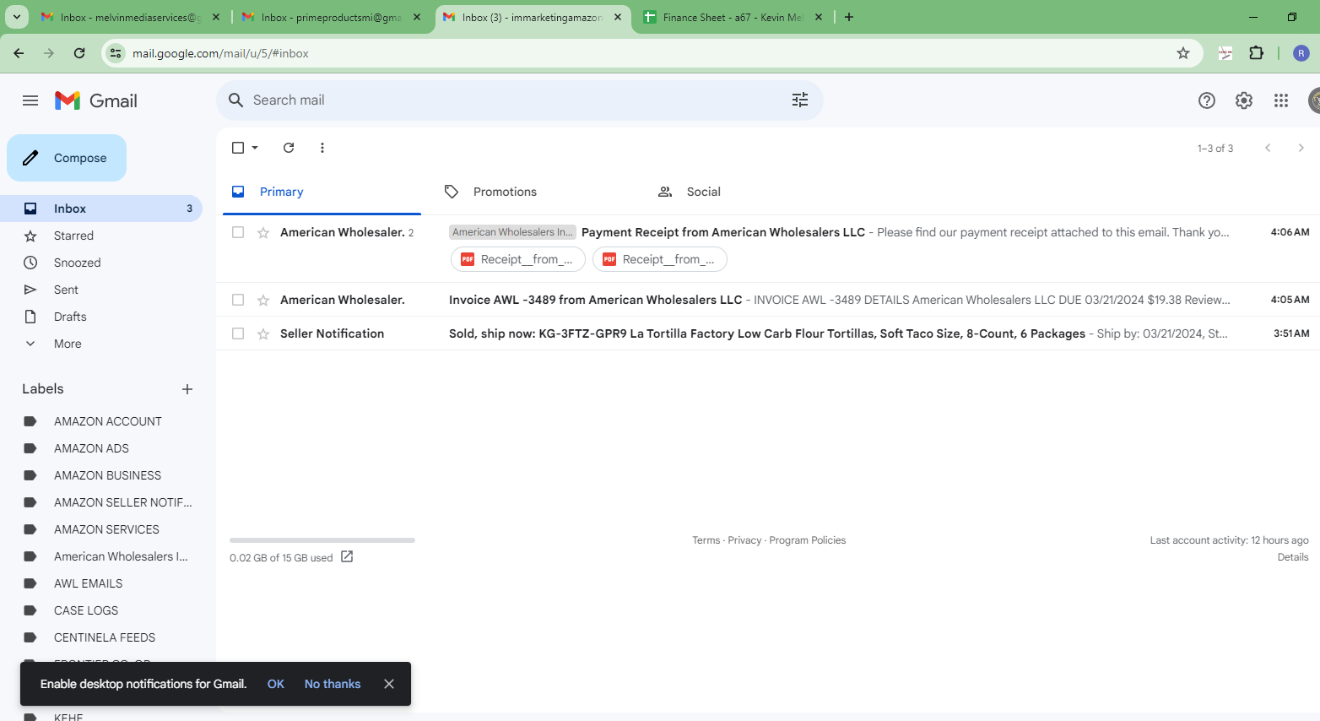The image size is (1320, 721).
Task: Open the AWL EMAILS label
Action: click(x=88, y=583)
